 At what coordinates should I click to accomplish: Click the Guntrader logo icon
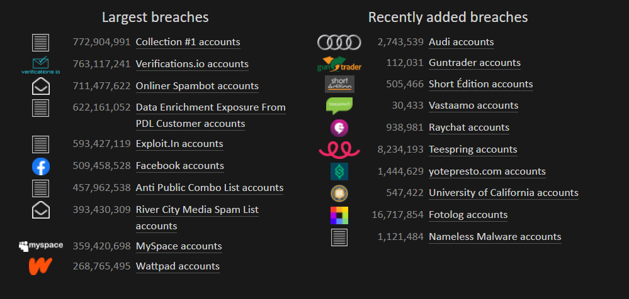[339, 64]
